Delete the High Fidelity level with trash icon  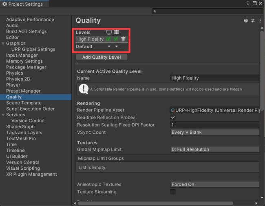pyautogui.click(x=123, y=39)
